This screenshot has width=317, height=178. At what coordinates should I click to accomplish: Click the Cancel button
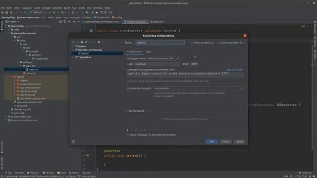click(x=225, y=141)
